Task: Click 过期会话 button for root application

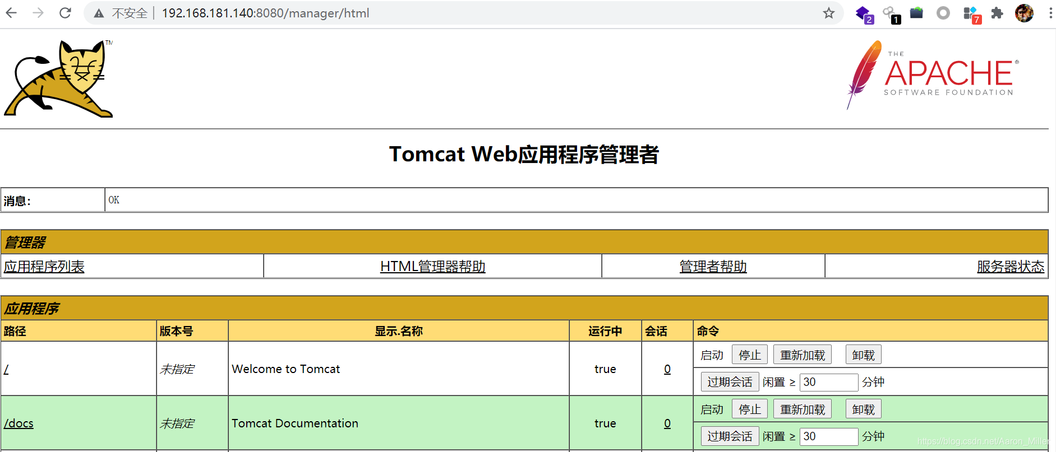Action: point(730,382)
